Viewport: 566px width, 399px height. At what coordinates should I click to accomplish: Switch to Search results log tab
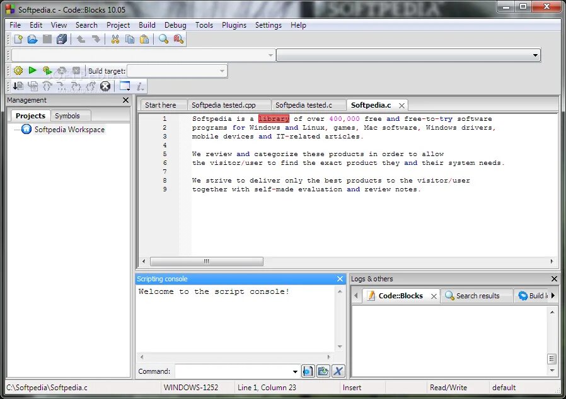(x=478, y=296)
